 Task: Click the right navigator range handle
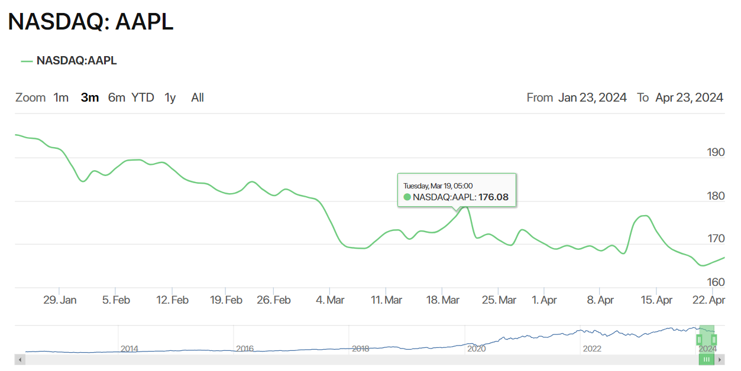[714, 339]
